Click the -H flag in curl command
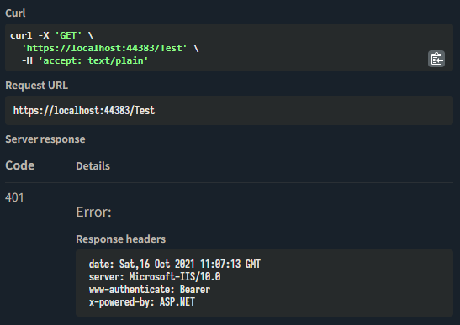Image resolution: width=460 pixels, height=325 pixels. [27, 60]
